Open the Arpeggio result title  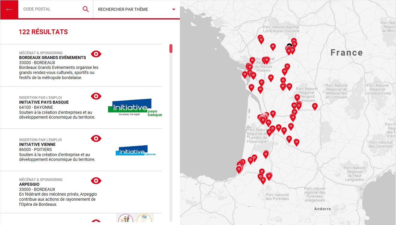click(x=29, y=184)
